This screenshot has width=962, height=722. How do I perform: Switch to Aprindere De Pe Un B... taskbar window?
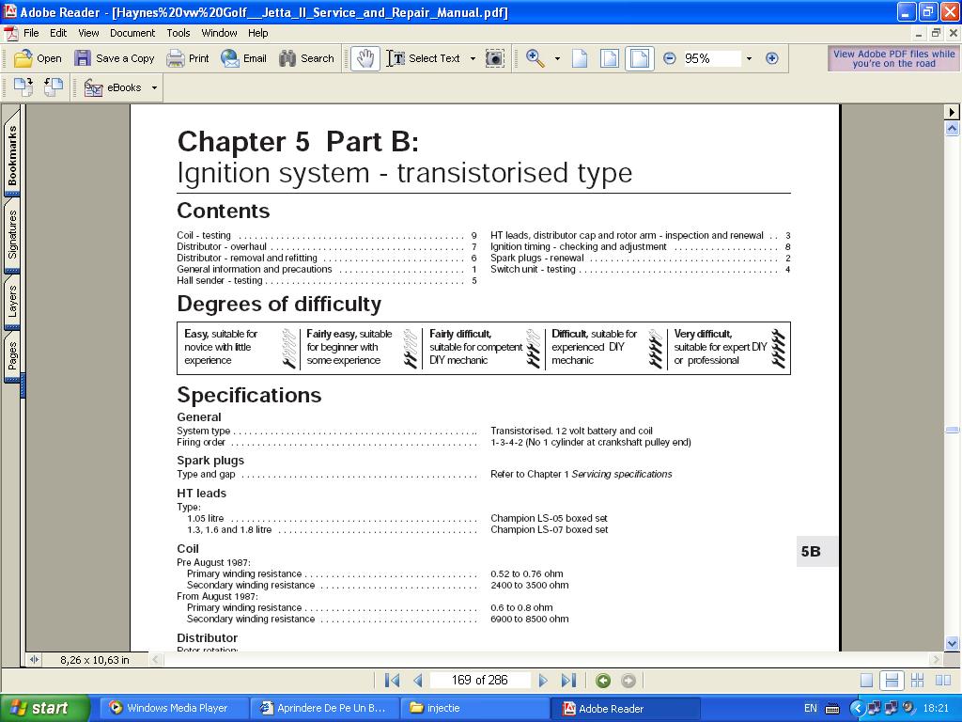tap(324, 708)
